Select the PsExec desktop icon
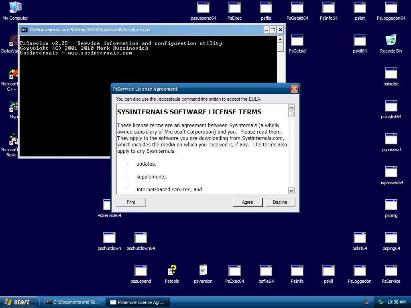The image size is (411, 308). (x=234, y=11)
